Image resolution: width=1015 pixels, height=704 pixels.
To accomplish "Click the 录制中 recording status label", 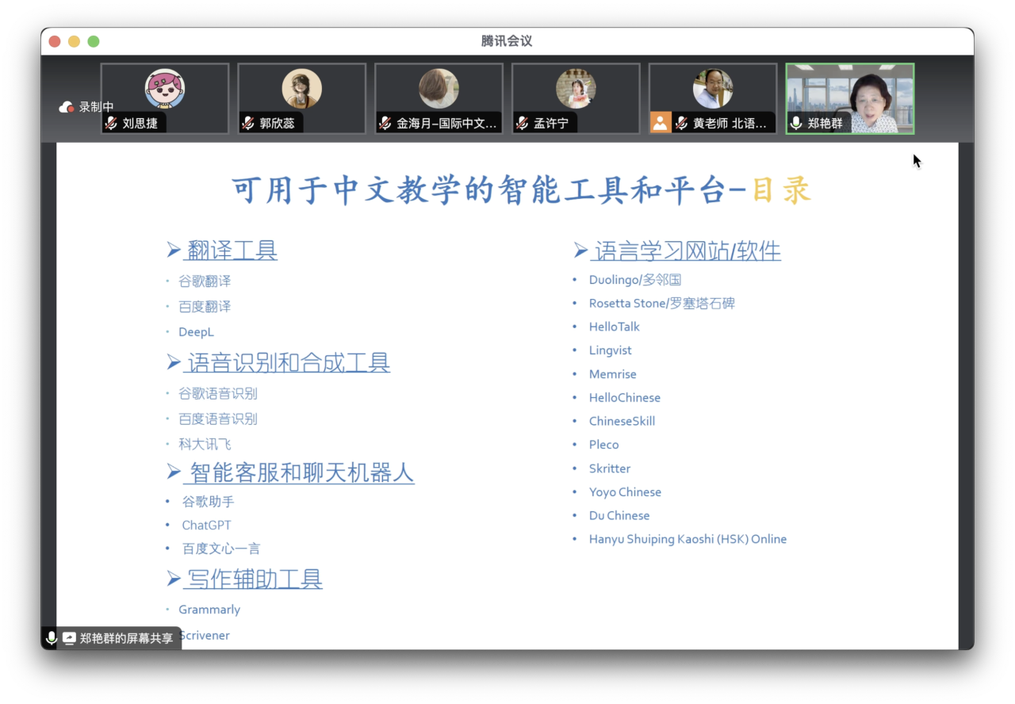I will [x=97, y=107].
